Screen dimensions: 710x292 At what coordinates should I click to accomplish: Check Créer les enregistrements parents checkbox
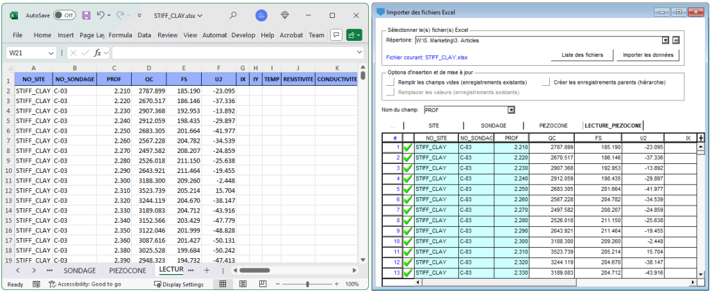click(546, 82)
